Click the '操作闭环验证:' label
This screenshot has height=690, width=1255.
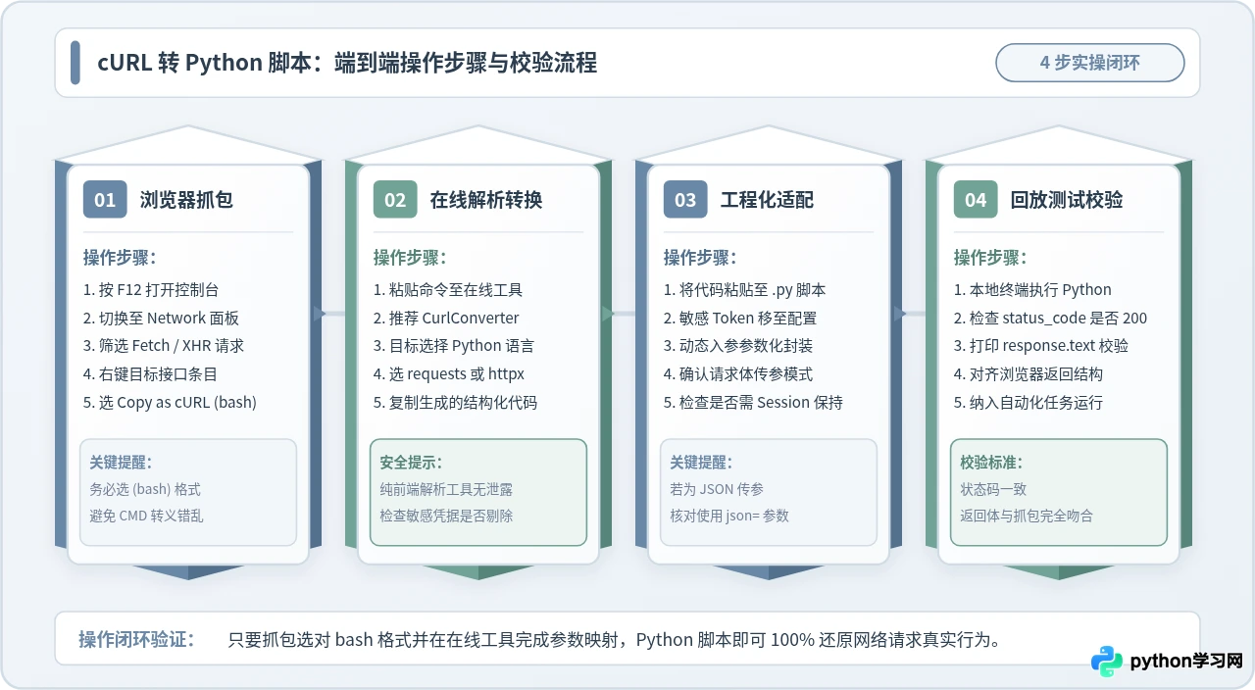coord(136,640)
